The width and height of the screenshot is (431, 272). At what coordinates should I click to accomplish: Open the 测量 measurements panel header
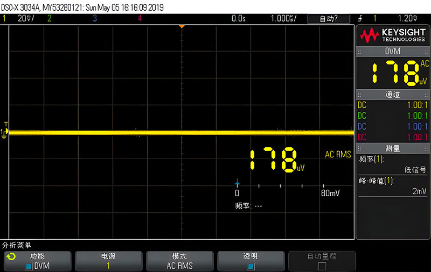(393, 148)
